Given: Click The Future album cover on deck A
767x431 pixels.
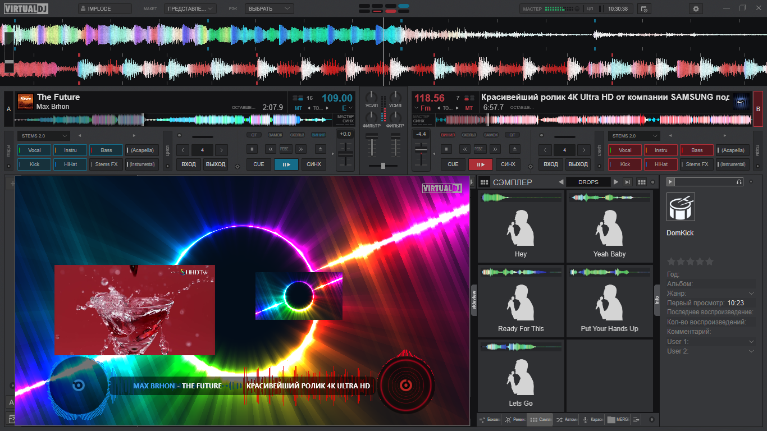Looking at the screenshot, I should (25, 101).
